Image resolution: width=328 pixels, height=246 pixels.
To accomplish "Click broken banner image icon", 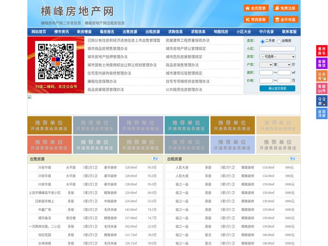I will [x=30, y=97].
